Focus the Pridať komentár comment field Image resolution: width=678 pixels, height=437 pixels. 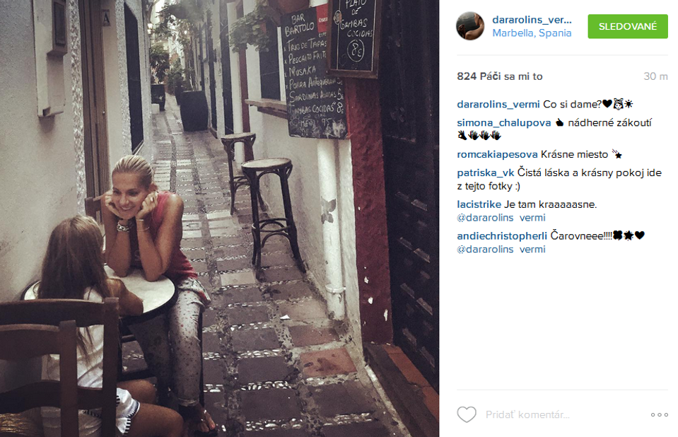coord(562,414)
